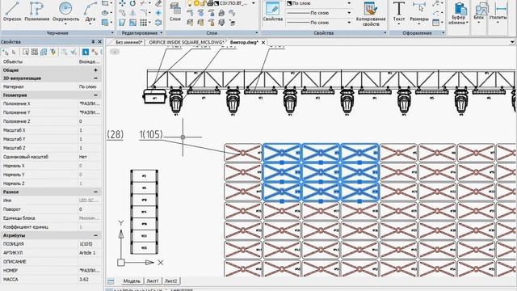The height and width of the screenshot is (291, 517).
Task: Click the Scale tool icon in Редактирование
Action: [x=132, y=23]
